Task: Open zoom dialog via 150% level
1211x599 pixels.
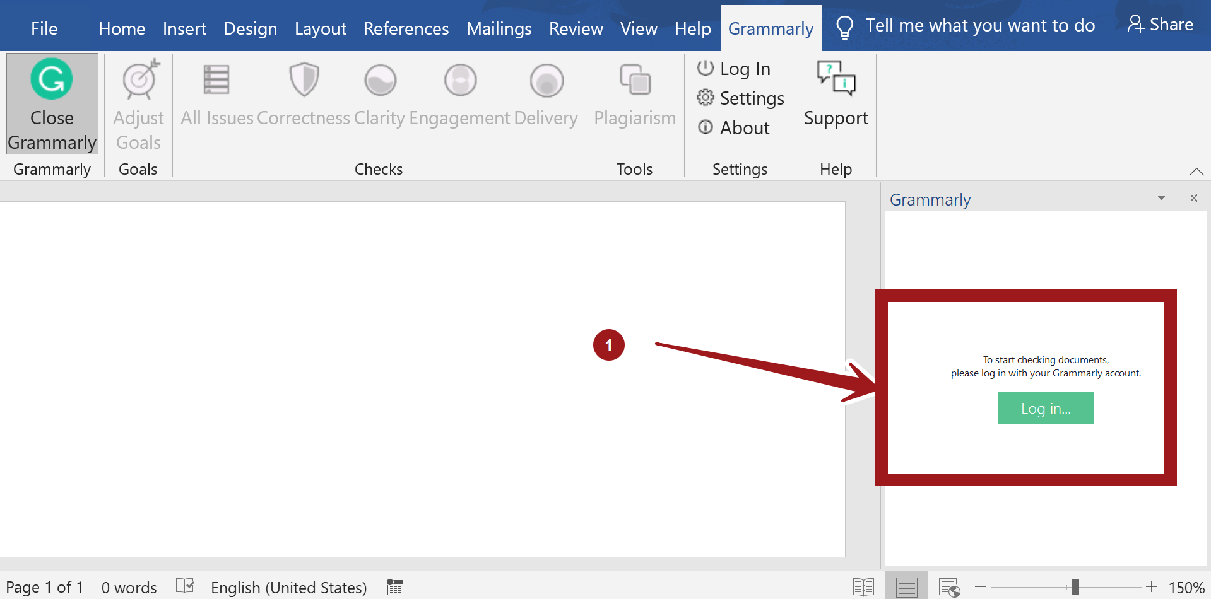Action: click(x=1186, y=588)
